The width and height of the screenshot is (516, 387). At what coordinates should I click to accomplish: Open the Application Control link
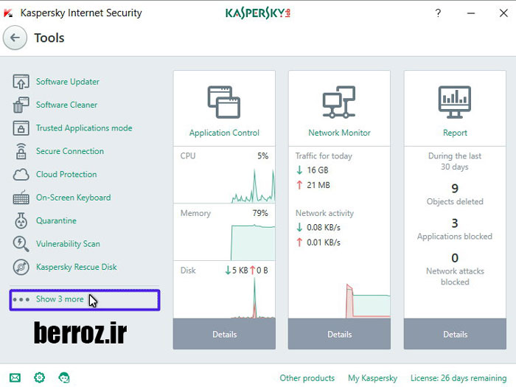pyautogui.click(x=224, y=133)
